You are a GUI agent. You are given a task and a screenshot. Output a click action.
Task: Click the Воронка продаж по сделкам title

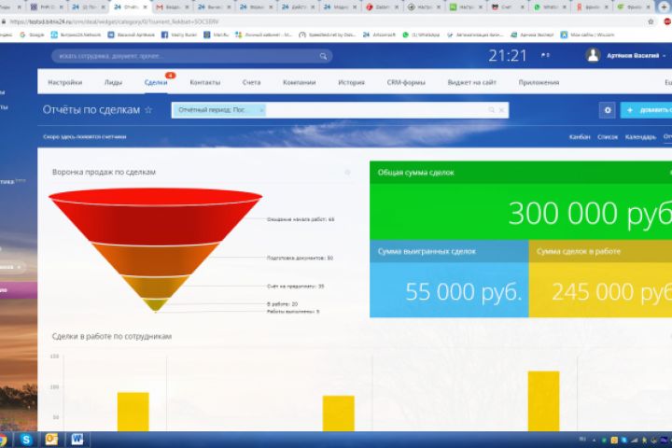coord(104,172)
